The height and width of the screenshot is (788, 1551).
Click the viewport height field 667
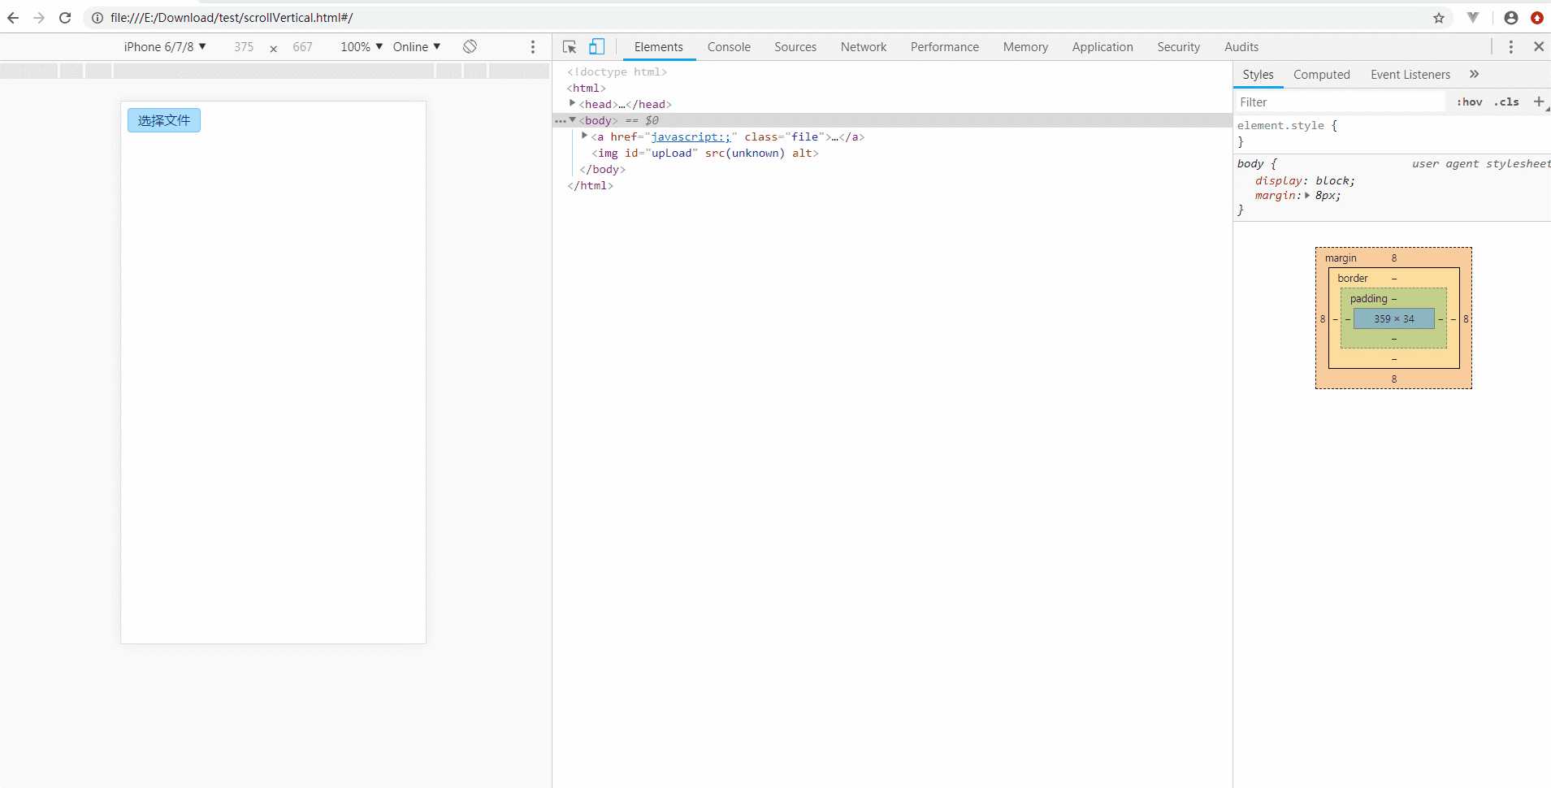(x=302, y=47)
